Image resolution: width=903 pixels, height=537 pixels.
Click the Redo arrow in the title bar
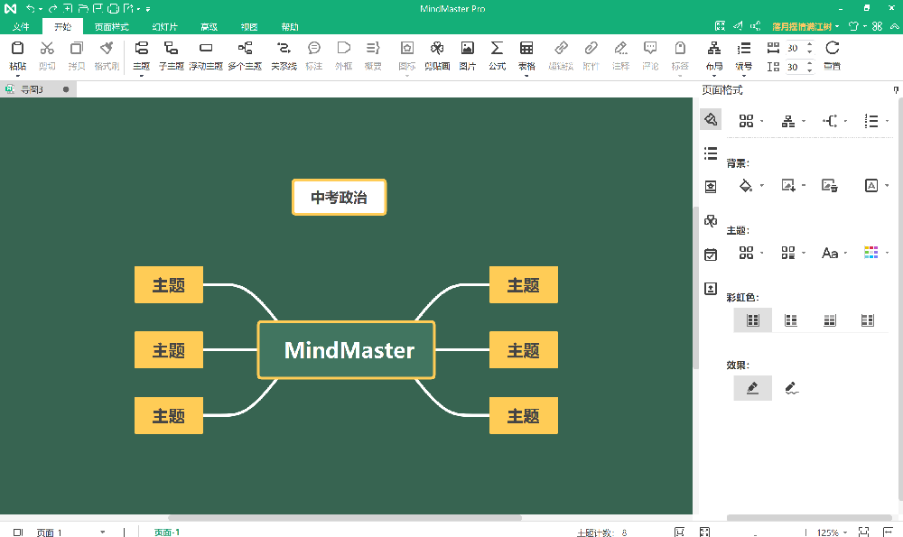click(x=52, y=9)
